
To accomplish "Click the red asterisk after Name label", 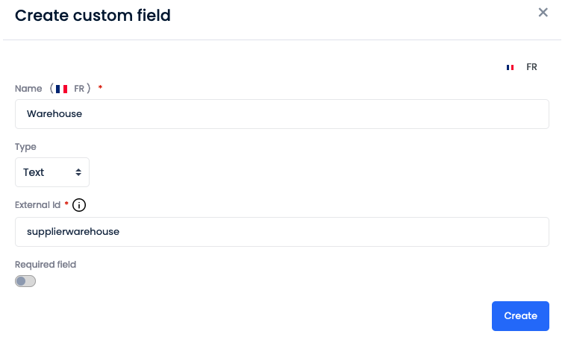I will 100,88.
